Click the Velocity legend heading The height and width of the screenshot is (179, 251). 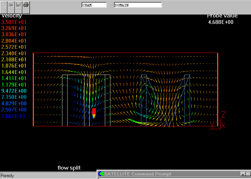point(12,16)
